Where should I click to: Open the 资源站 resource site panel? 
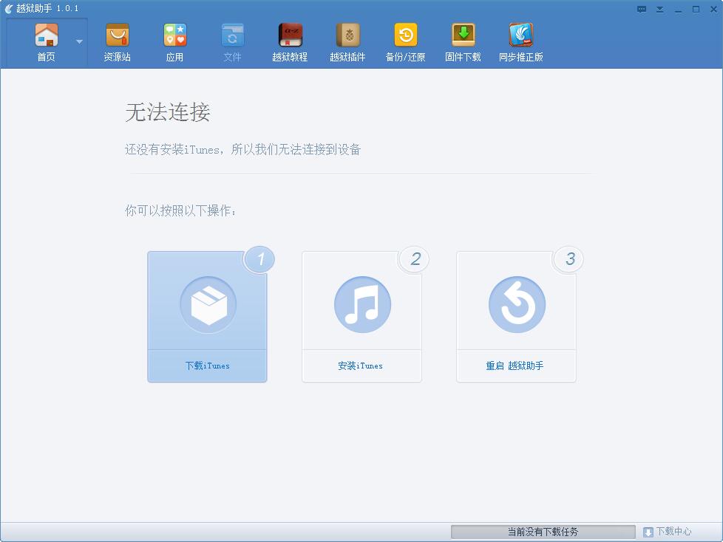click(x=117, y=41)
